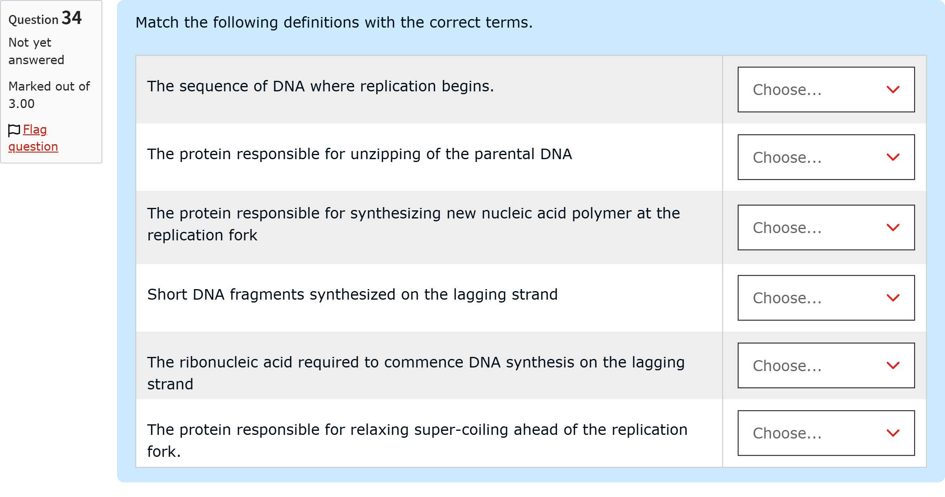Open the Flag question link

click(33, 138)
